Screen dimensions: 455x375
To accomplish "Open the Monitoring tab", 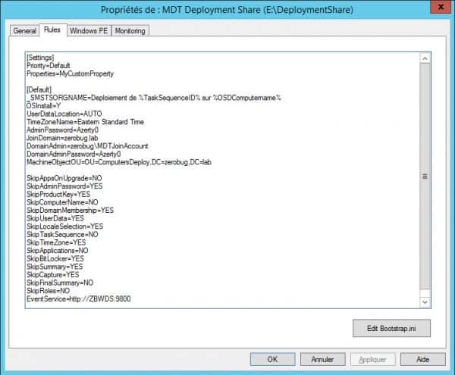I will (x=130, y=31).
